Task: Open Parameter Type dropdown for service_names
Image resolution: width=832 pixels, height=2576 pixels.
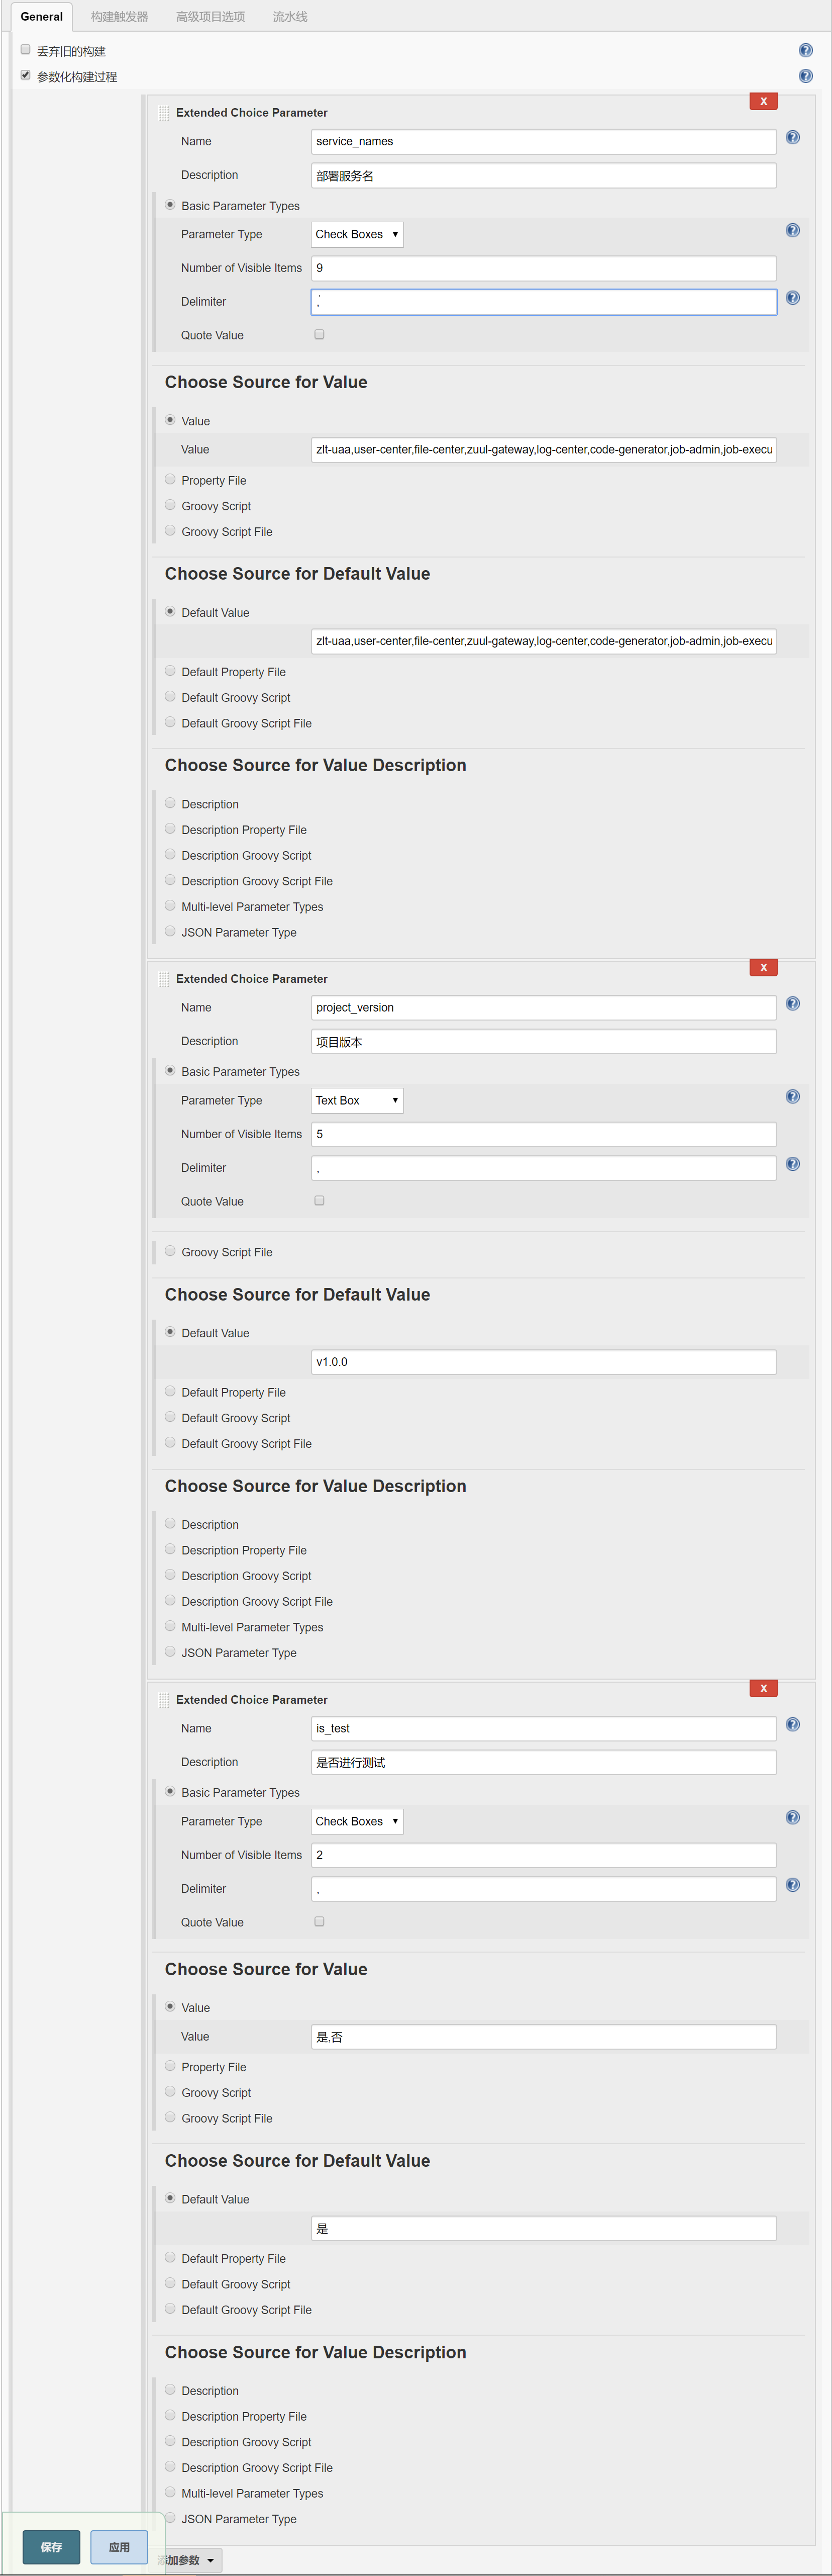Action: pos(358,234)
